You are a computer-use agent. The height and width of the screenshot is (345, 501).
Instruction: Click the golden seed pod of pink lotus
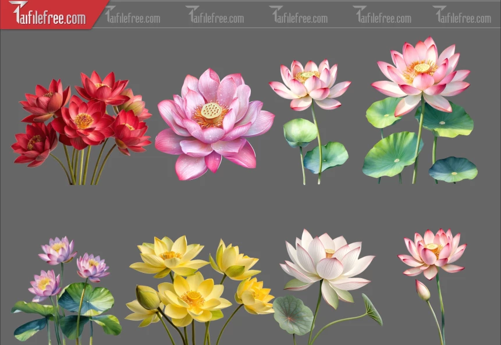(211, 110)
